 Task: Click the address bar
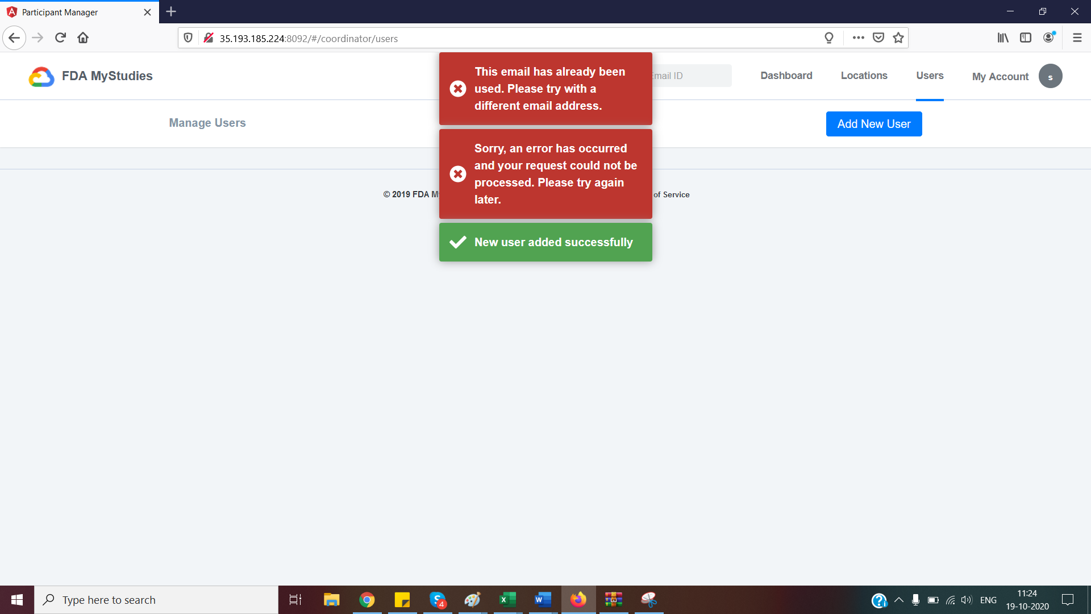511,38
